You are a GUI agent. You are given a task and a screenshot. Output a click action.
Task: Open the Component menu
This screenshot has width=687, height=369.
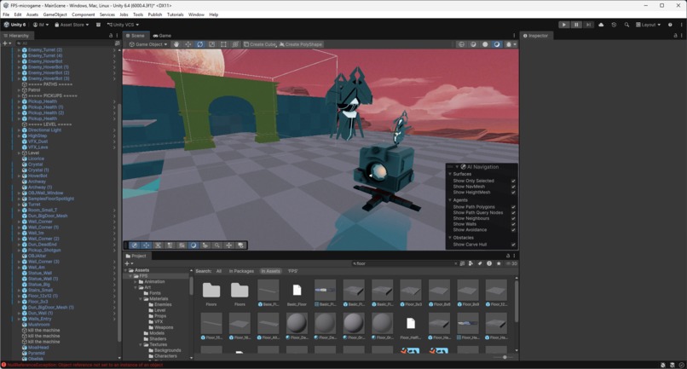(x=84, y=14)
